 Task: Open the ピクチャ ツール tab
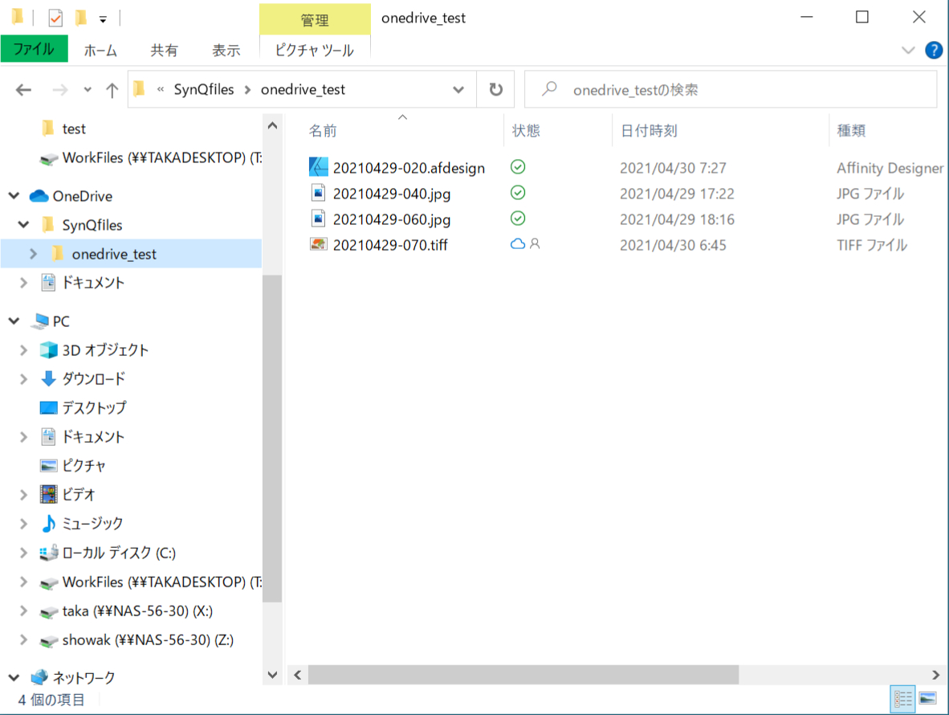[x=314, y=51]
